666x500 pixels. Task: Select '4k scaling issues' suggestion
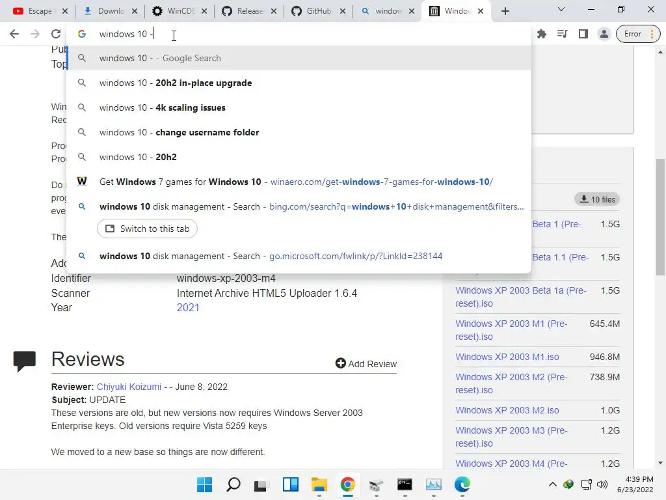coord(299,107)
